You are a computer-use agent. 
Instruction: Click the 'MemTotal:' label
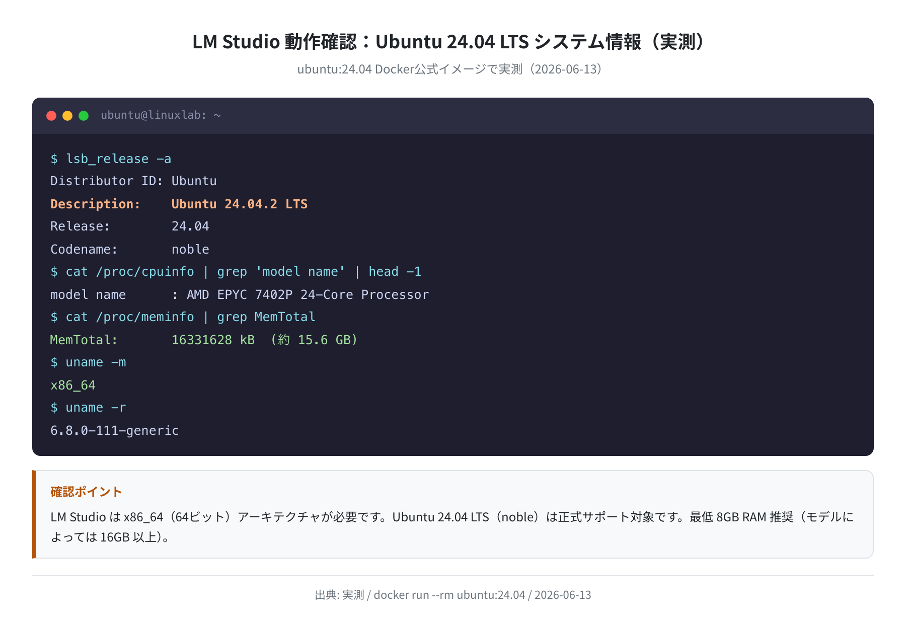[x=84, y=340]
